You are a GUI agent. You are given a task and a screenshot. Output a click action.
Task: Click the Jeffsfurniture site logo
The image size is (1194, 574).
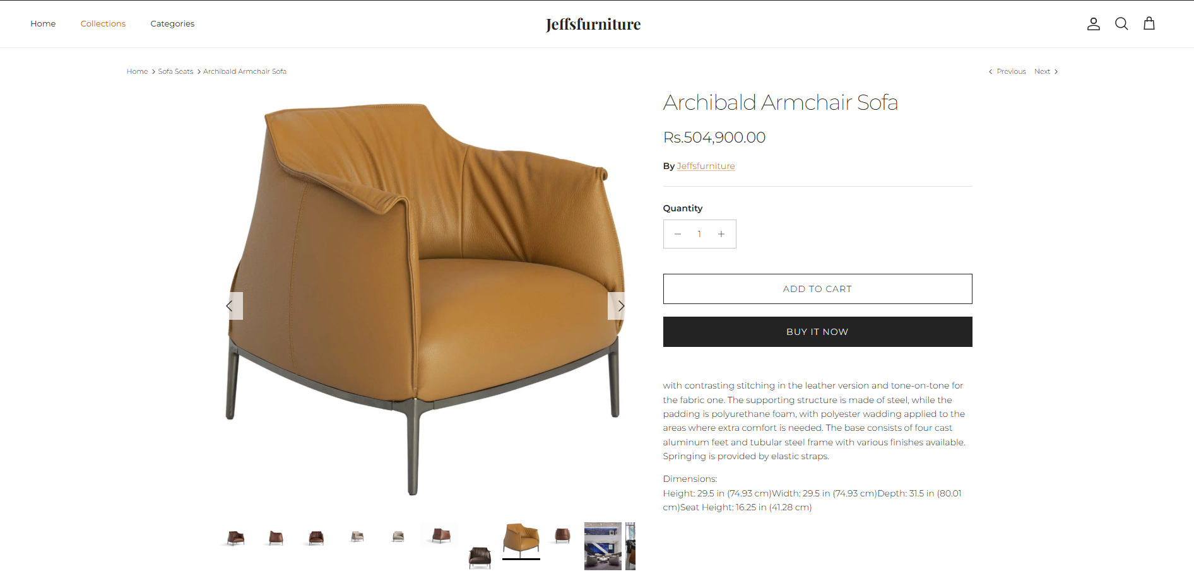(x=593, y=24)
